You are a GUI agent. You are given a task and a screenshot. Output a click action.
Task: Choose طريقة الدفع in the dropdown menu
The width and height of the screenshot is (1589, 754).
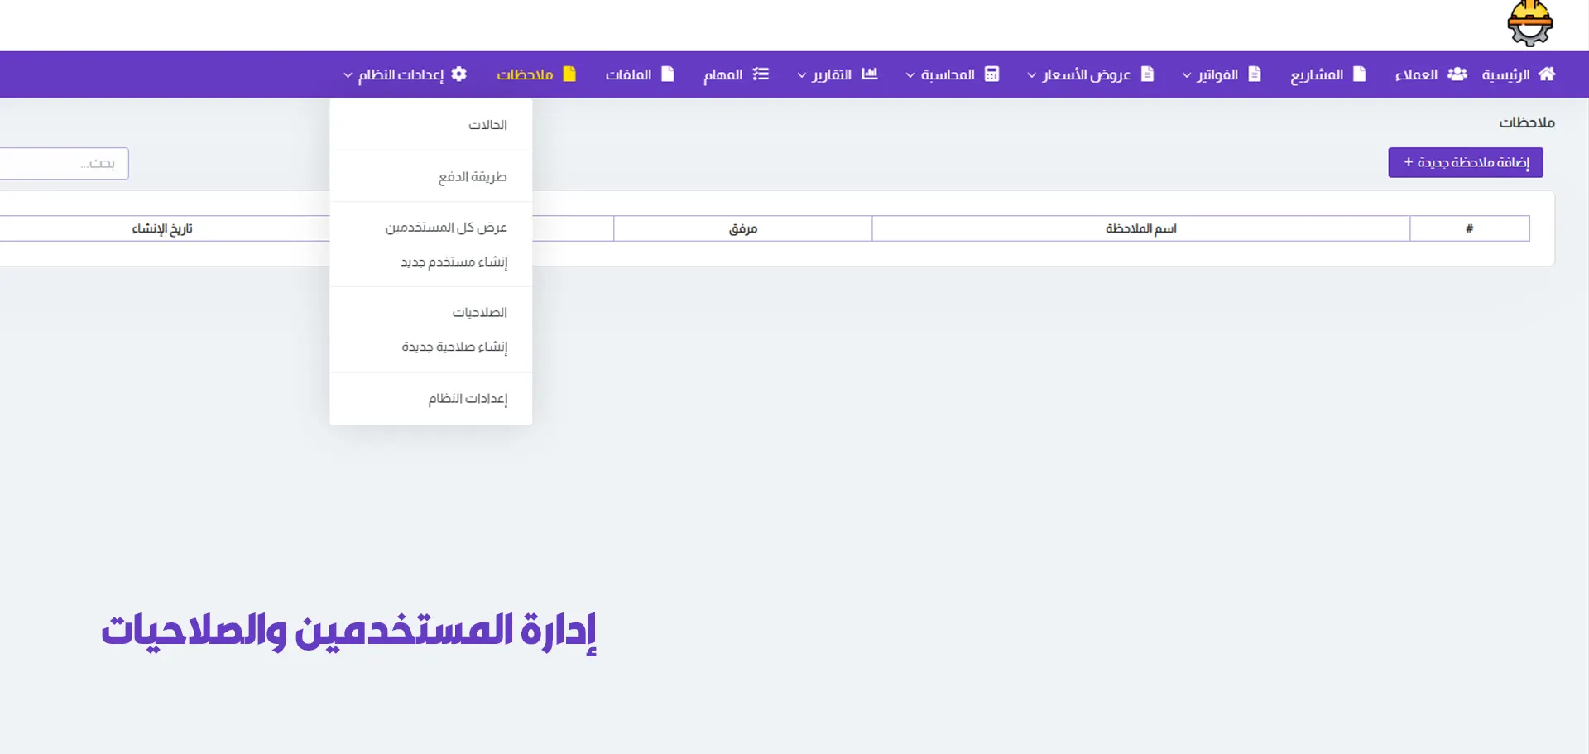tap(473, 177)
